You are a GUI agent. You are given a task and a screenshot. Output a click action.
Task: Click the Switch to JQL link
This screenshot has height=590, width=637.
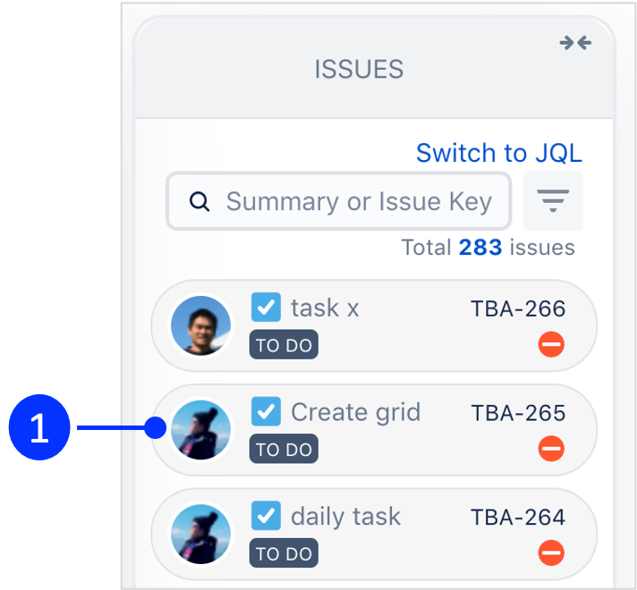[498, 153]
